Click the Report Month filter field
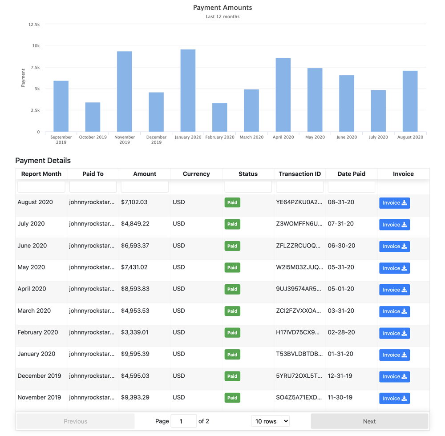The height and width of the screenshot is (436, 445). pyautogui.click(x=41, y=187)
